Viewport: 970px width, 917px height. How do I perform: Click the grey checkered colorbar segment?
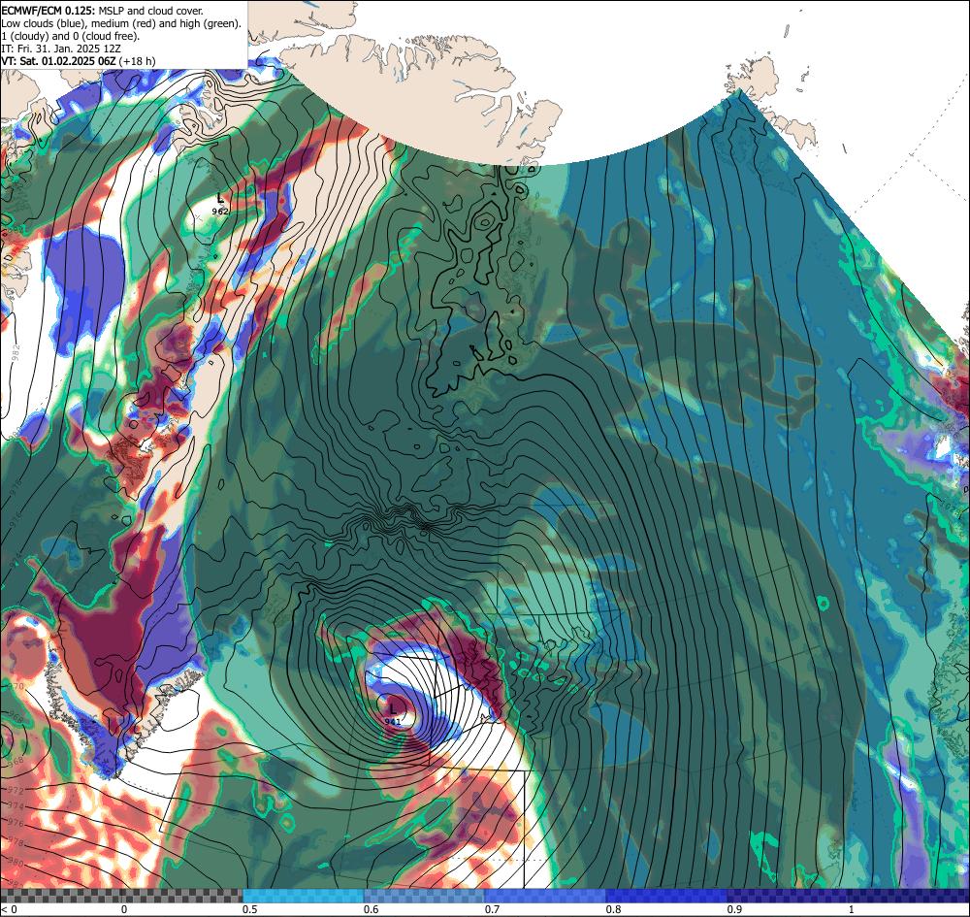coord(121,896)
